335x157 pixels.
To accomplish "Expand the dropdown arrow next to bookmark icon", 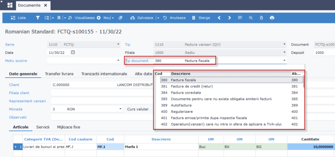I will point(65,18).
